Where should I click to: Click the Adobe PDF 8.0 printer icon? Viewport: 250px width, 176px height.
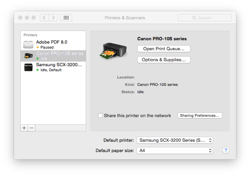[x=28, y=45]
